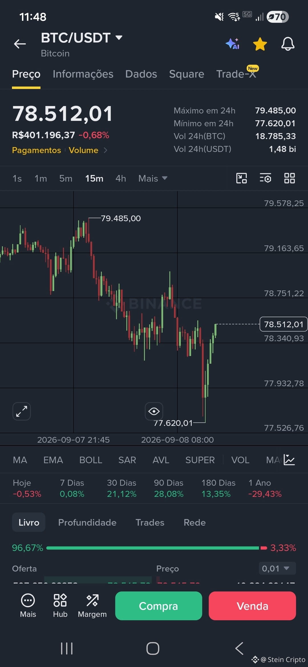308x667 pixels.
Task: Tap the back arrow icon
Action: point(20,44)
